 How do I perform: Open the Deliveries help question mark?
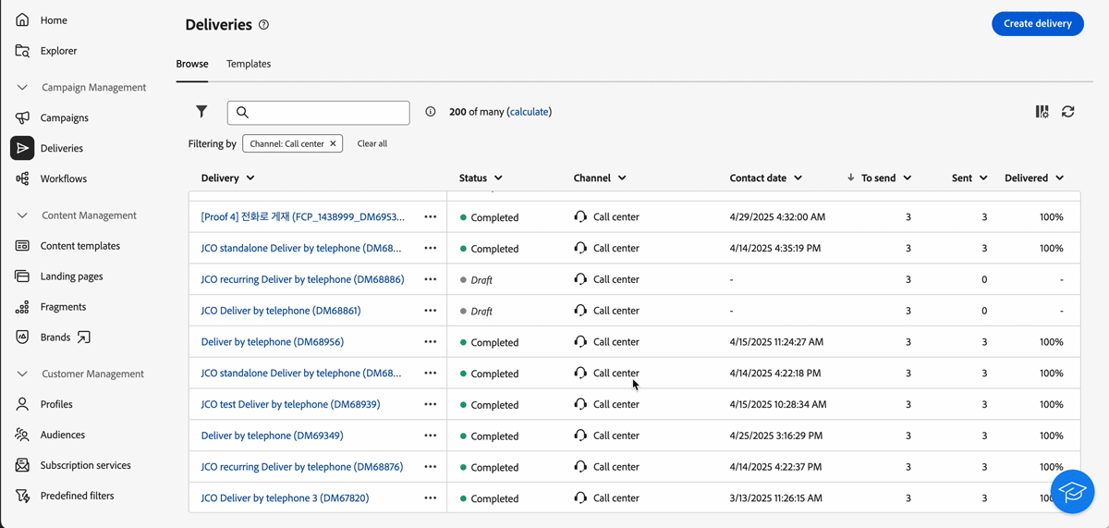263,25
